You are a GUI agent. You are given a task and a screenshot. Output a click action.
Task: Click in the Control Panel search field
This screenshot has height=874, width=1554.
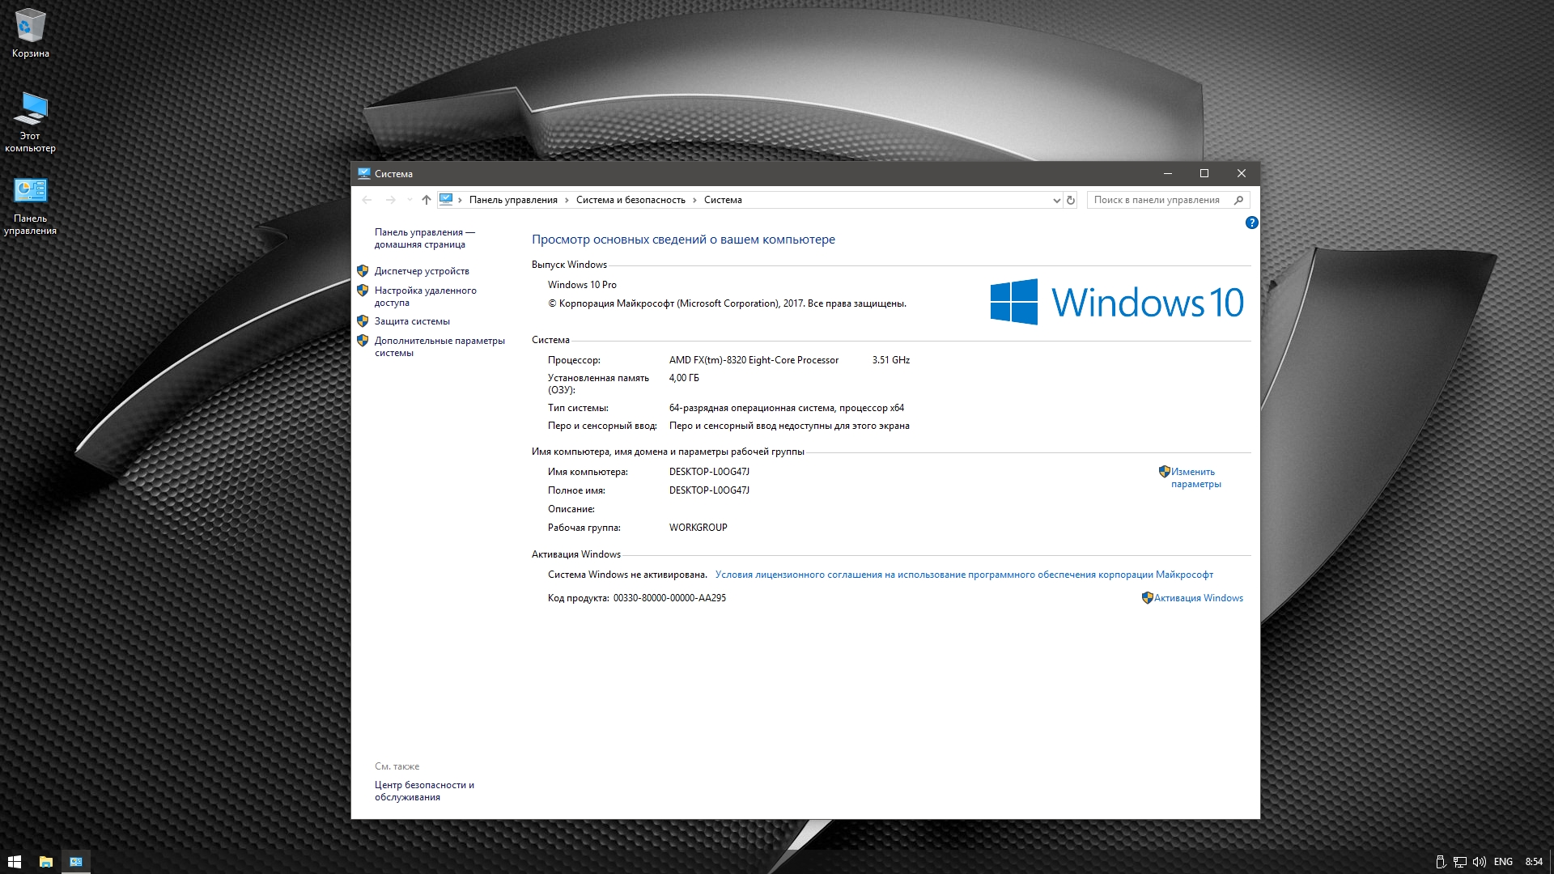[1157, 200]
